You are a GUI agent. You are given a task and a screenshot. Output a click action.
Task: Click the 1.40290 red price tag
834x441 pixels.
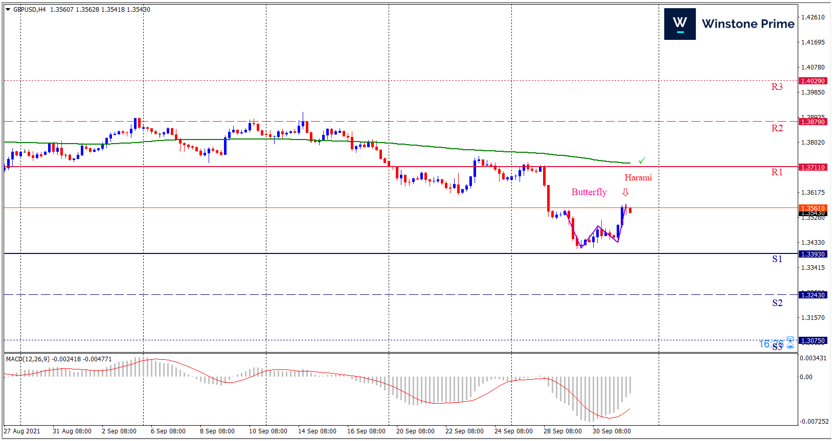813,81
